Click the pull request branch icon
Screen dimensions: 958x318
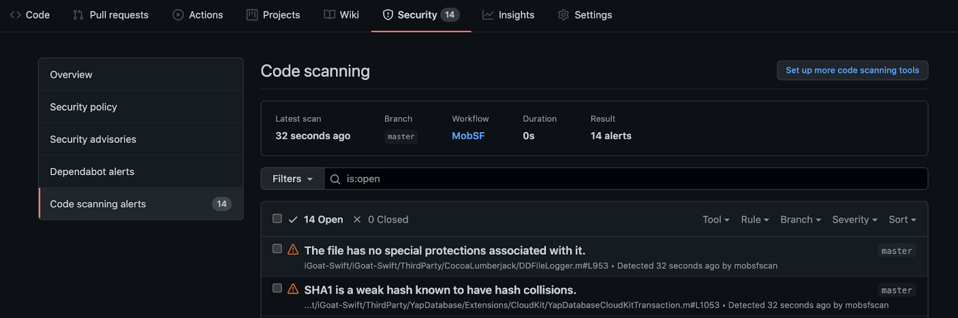point(78,15)
